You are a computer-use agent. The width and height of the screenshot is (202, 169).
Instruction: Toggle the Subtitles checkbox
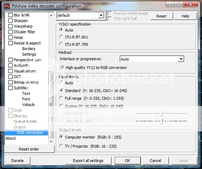coord(11,88)
